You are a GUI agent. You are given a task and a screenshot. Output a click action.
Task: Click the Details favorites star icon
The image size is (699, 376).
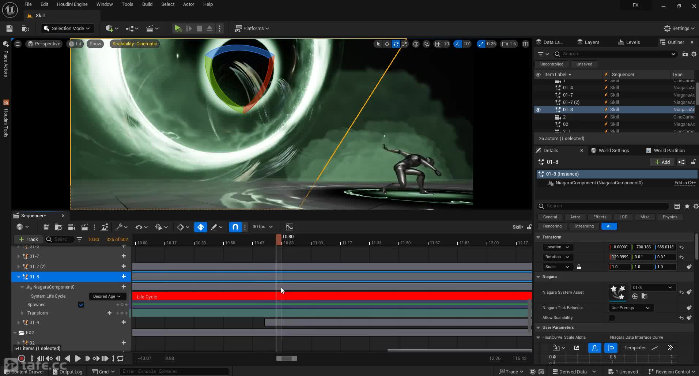click(x=687, y=206)
